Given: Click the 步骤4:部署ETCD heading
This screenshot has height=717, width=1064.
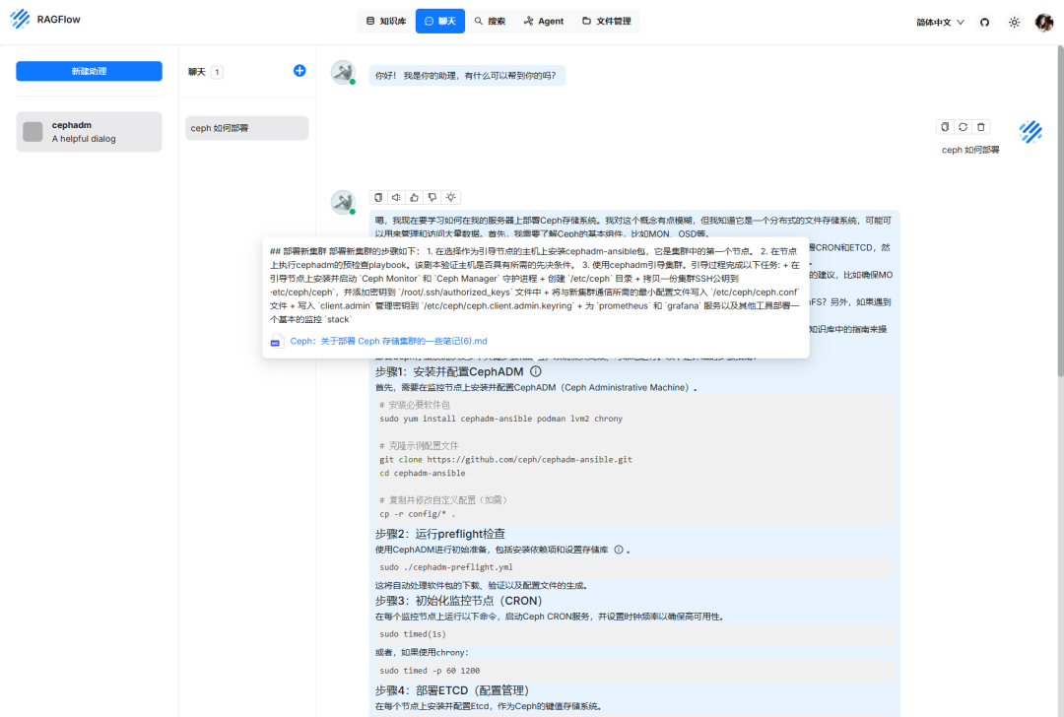Looking at the screenshot, I should 452,690.
